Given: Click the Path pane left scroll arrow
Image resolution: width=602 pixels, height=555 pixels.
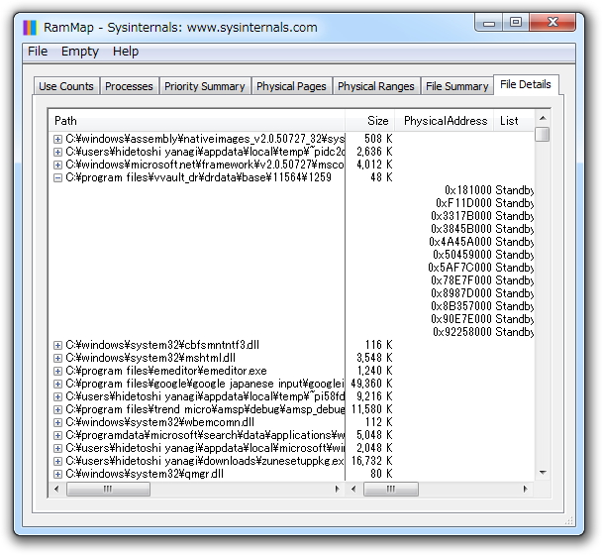Looking at the screenshot, I should click(x=56, y=489).
